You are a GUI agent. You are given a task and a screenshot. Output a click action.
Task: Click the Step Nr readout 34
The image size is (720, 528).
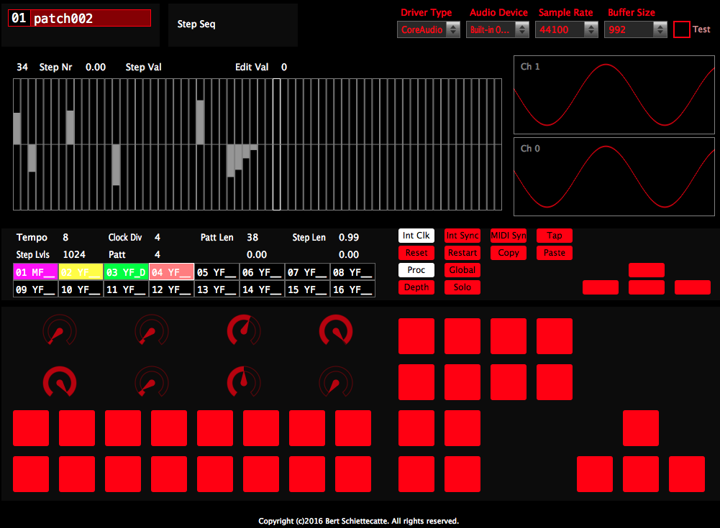(22, 67)
